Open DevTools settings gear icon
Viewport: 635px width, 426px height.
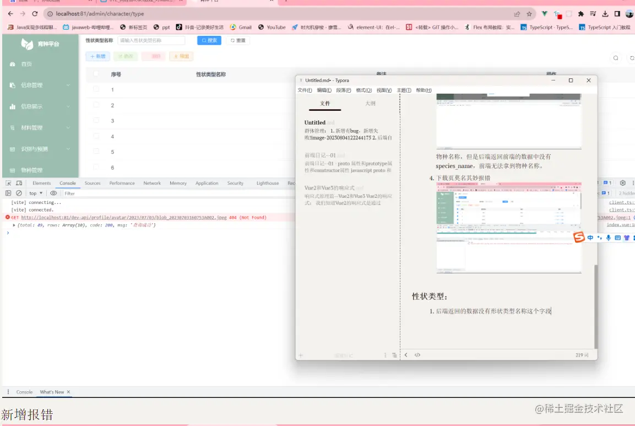623,183
